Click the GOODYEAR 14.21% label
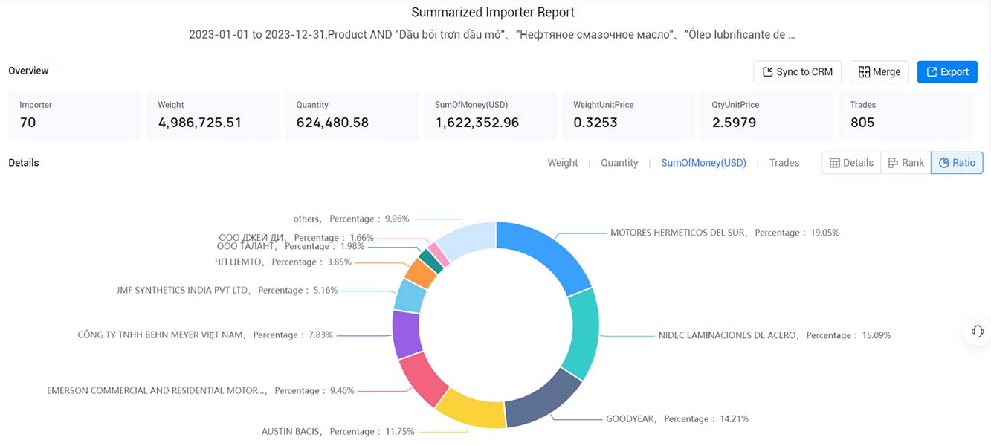991x446 pixels. pos(677,419)
